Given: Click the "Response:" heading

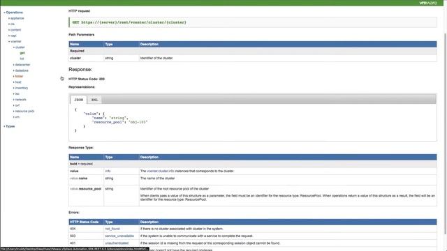Looking at the screenshot, I should [x=80, y=70].
